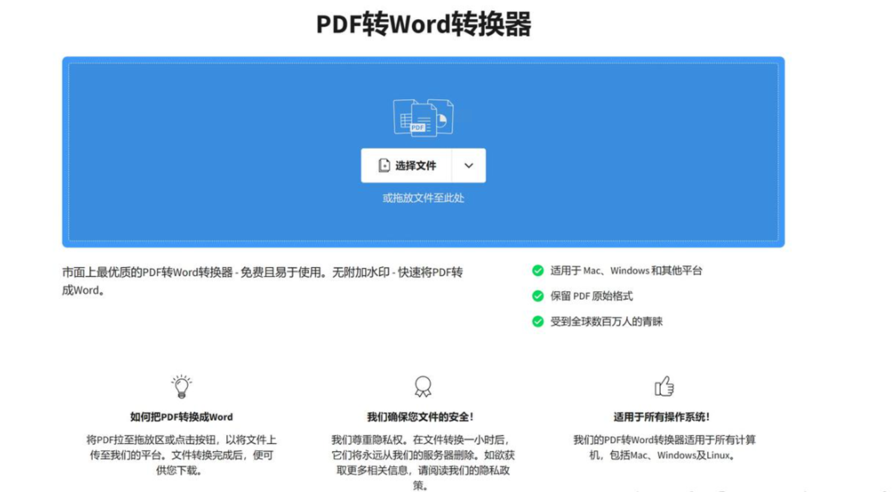Click the file icon inside 选择文件 button
The width and height of the screenshot is (894, 492).
click(384, 165)
